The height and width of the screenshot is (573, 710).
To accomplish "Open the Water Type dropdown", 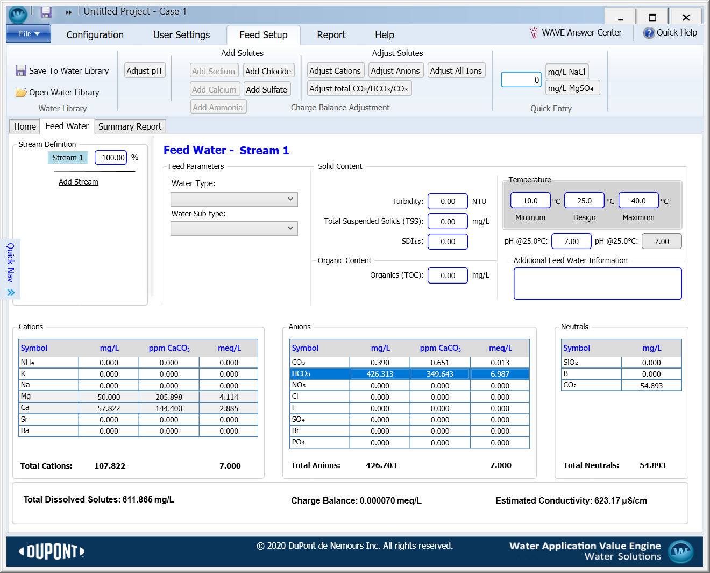I will click(x=234, y=199).
